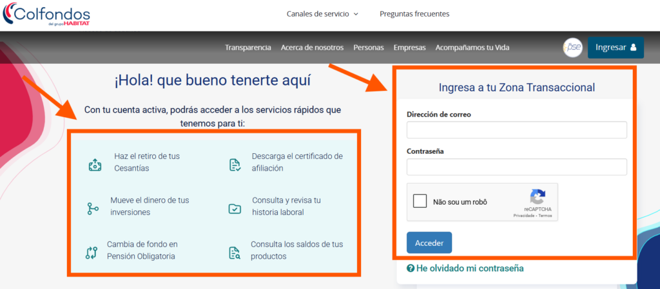Screen dimensions: 660x289
Task: Click 'He olvidado mi contraseña' link
Action: [465, 268]
